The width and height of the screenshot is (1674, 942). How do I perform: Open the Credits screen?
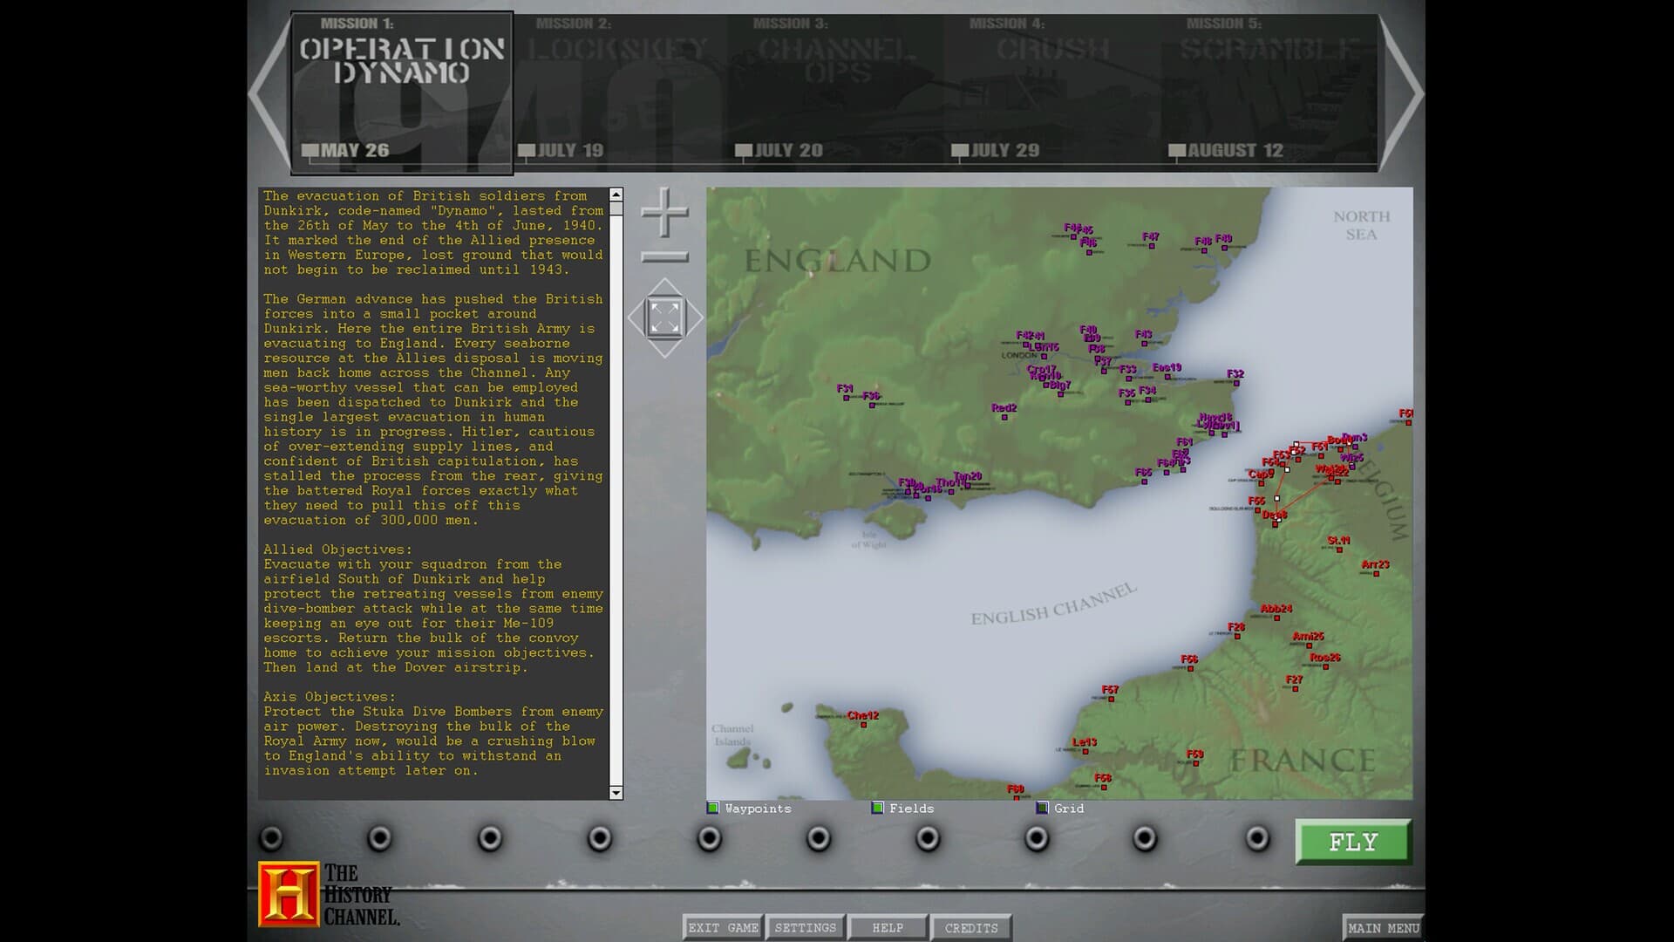coord(970,927)
